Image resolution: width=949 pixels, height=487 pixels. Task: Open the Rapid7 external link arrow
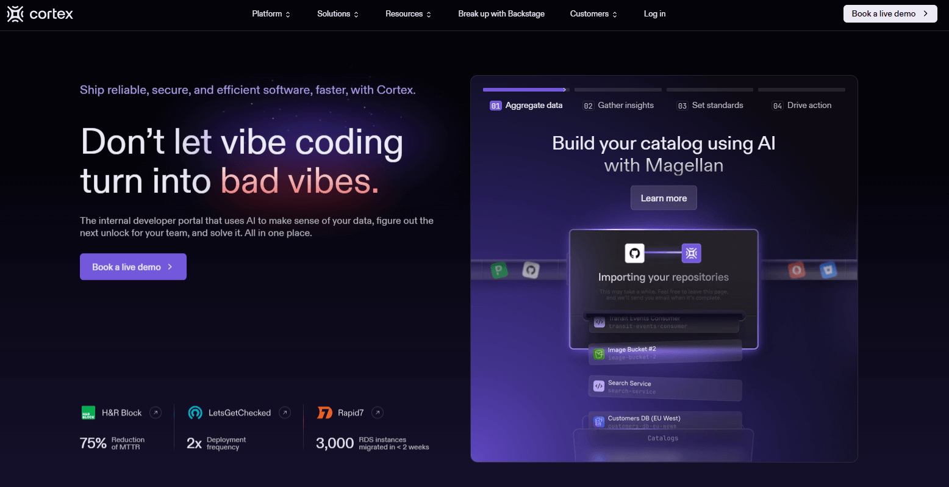(378, 413)
